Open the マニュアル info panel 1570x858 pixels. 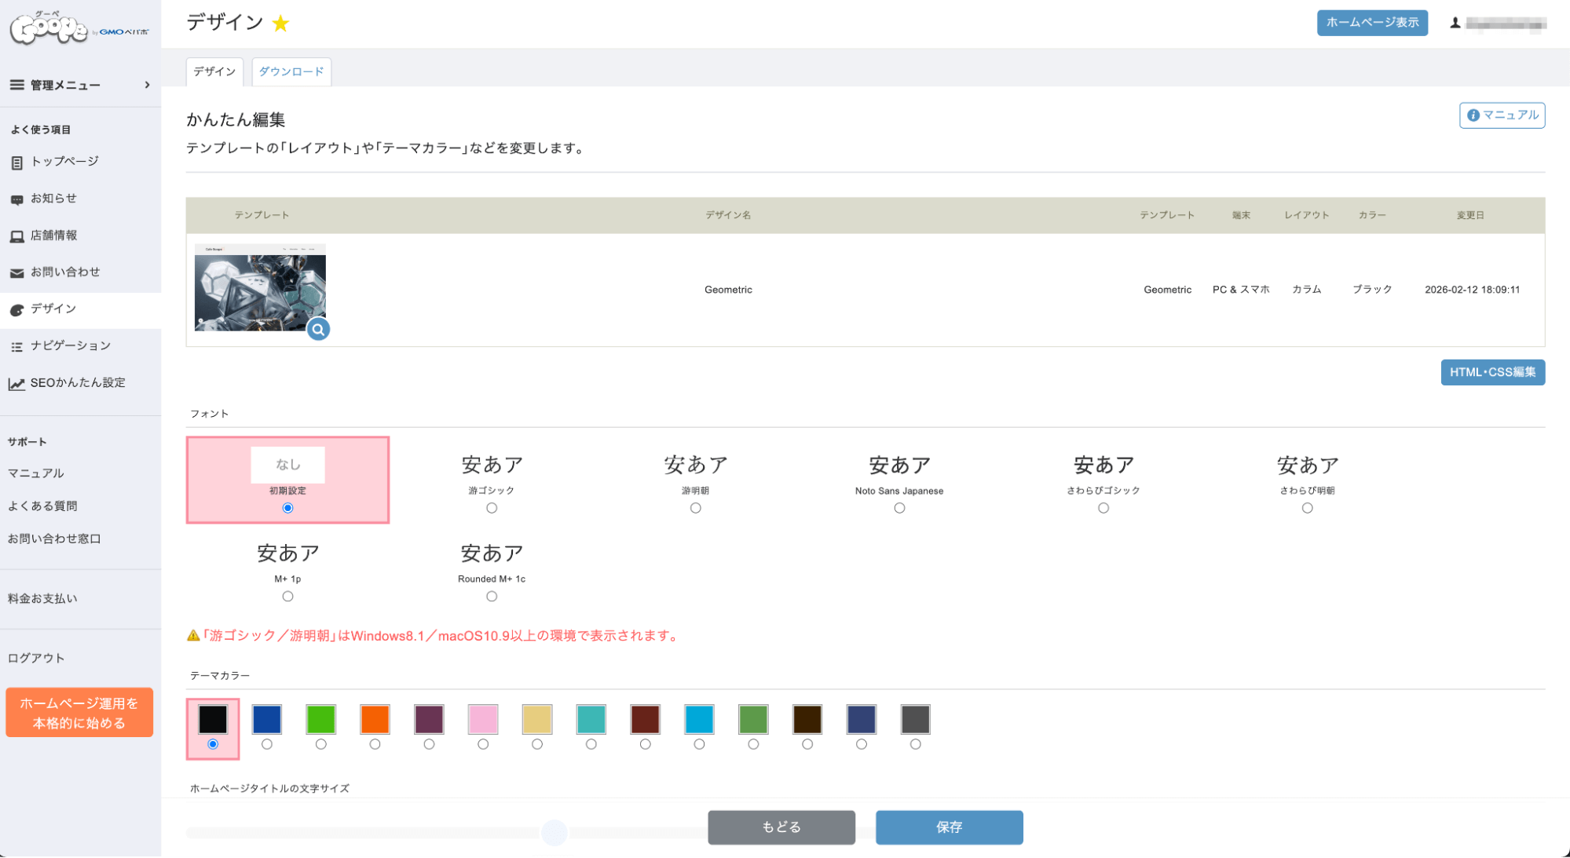(x=1501, y=115)
